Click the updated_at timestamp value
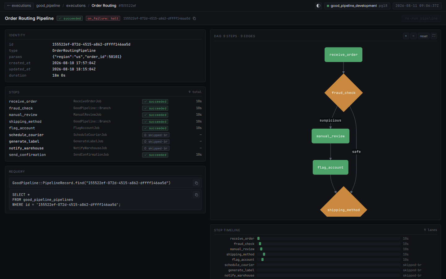 click(x=74, y=69)
